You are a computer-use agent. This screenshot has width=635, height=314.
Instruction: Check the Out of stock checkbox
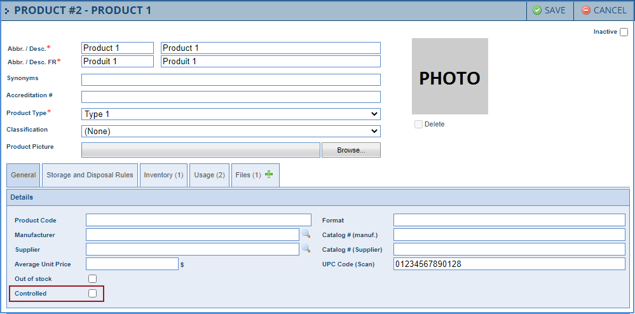click(93, 279)
